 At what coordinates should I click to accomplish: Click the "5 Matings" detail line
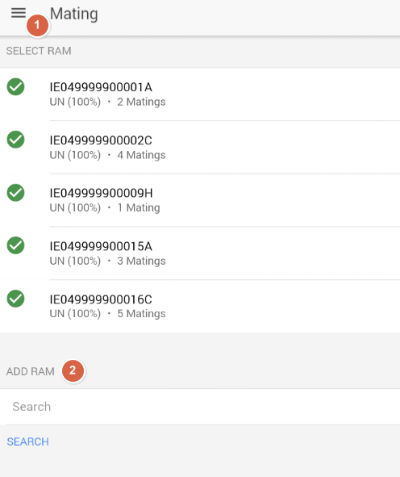[107, 314]
